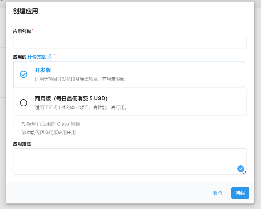Click the 取消 button
Image resolution: width=261 pixels, height=209 pixels.
pyautogui.click(x=217, y=193)
